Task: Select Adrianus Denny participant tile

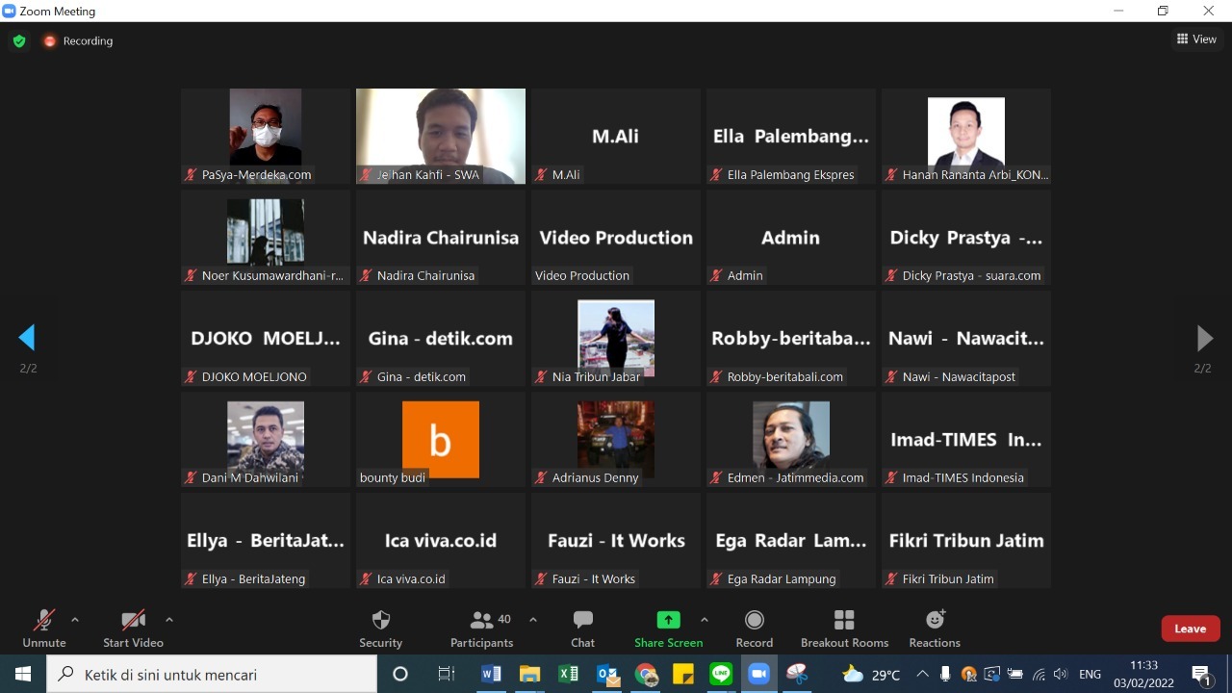Action: tap(616, 439)
